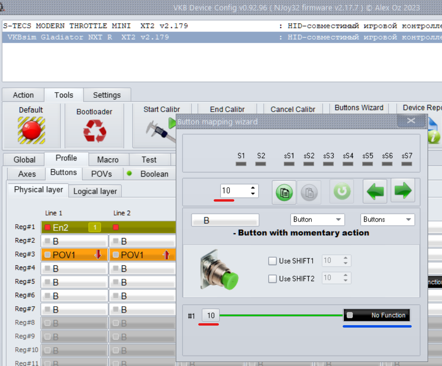Click the Cancel Calibr button
Screen dimensions: 442x366
click(x=293, y=109)
